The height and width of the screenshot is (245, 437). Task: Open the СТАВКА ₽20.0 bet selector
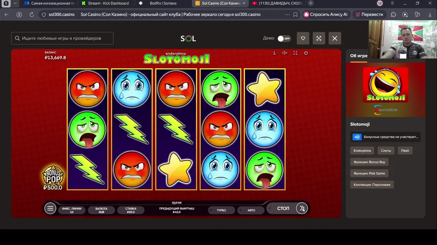(x=131, y=210)
